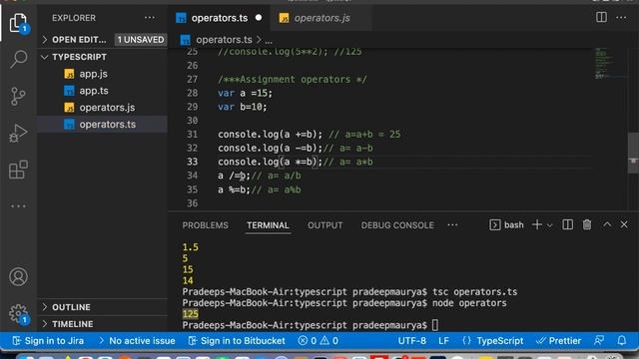This screenshot has height=359, width=639.
Task: Select the Terminal panel tab
Action: [268, 225]
